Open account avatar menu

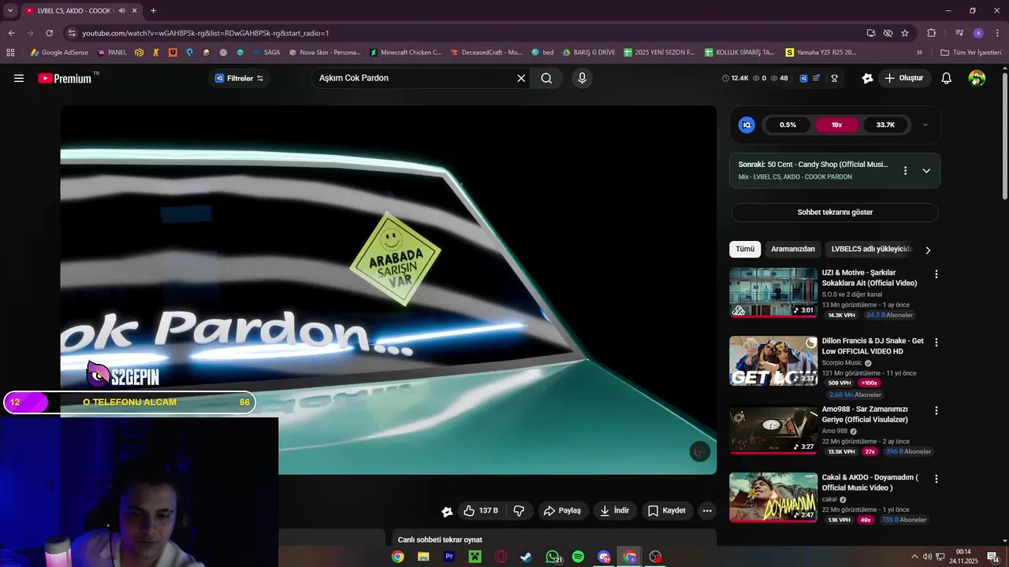[977, 78]
